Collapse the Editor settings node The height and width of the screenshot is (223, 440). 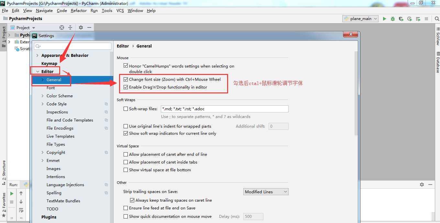pyautogui.click(x=38, y=72)
